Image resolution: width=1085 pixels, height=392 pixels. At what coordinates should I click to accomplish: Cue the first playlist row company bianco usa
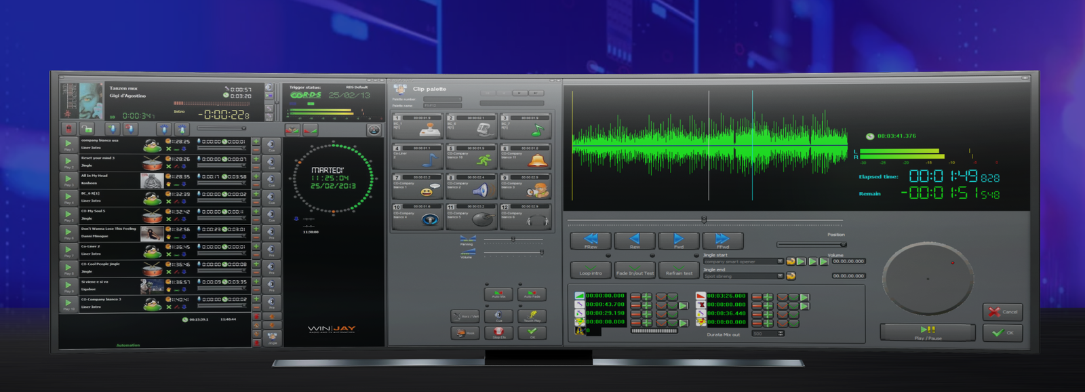click(x=271, y=146)
